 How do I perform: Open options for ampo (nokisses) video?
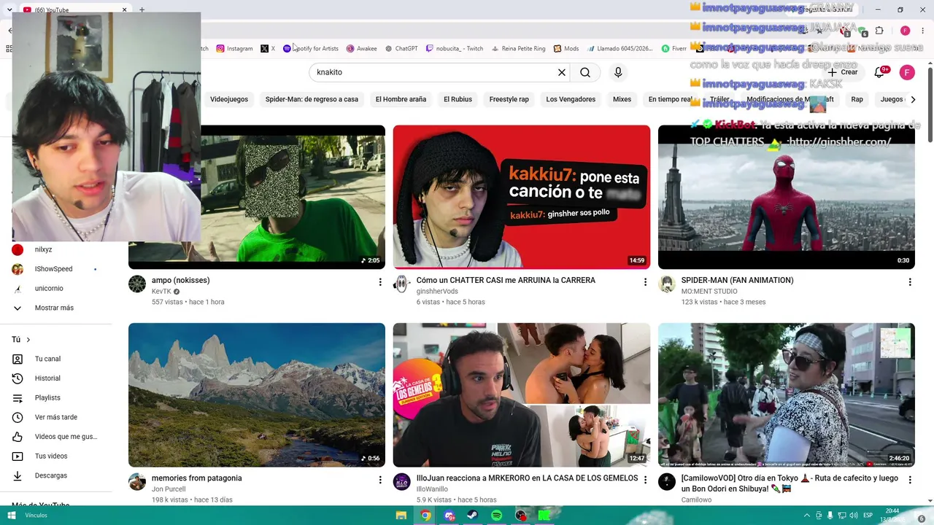[x=380, y=281]
